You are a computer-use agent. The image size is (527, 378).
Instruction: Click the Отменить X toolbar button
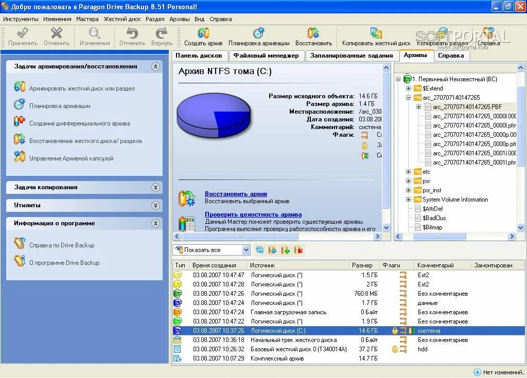tap(57, 37)
